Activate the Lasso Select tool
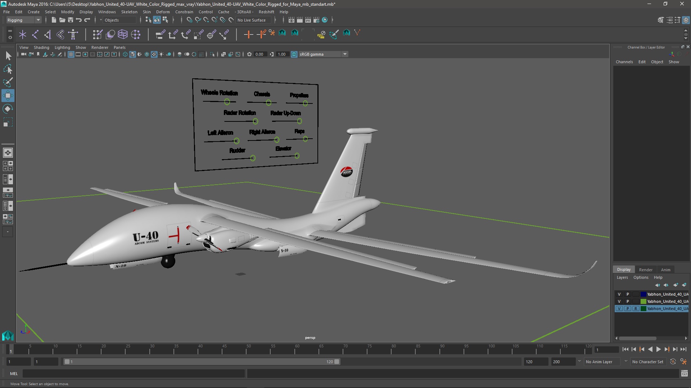 8,69
